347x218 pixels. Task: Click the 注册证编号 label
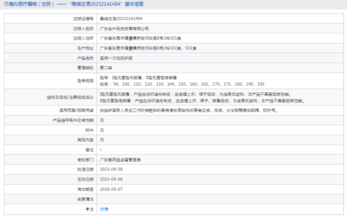(83, 19)
